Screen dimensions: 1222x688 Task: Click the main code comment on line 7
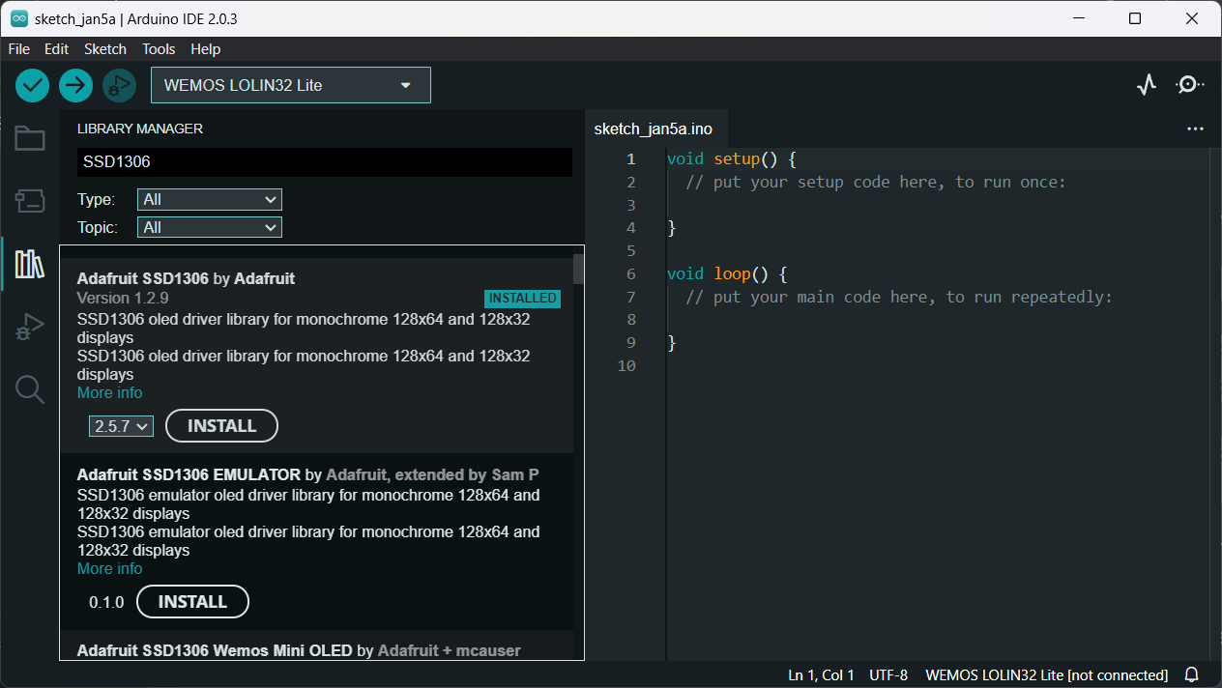[x=899, y=297]
